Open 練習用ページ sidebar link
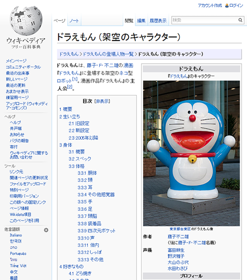 [x=17, y=97]
